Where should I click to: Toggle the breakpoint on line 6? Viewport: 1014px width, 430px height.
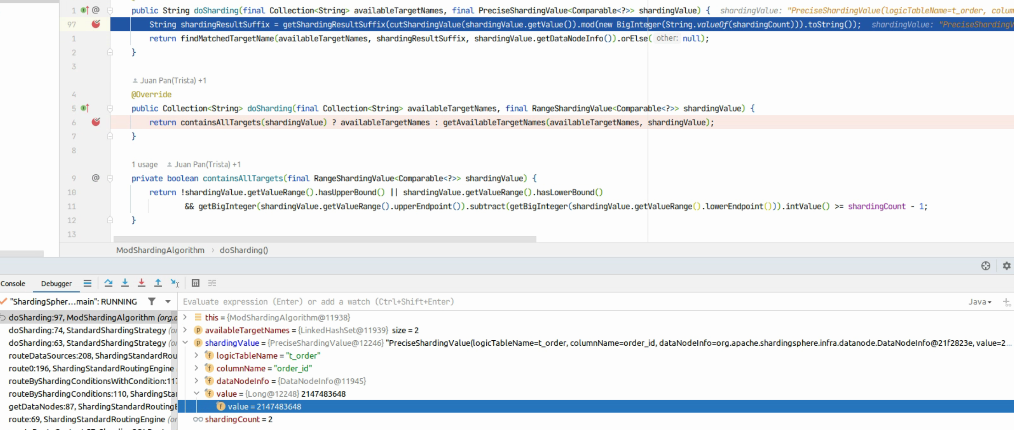tap(96, 122)
